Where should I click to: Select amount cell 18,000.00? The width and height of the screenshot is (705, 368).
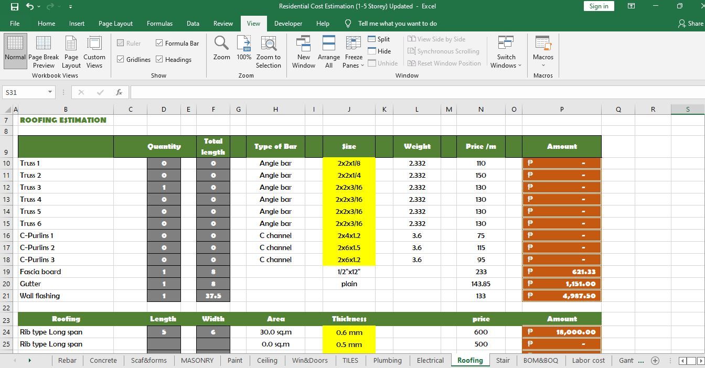click(562, 332)
